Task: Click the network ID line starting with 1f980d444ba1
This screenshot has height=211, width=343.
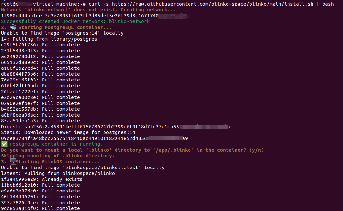Action: click(x=95, y=16)
